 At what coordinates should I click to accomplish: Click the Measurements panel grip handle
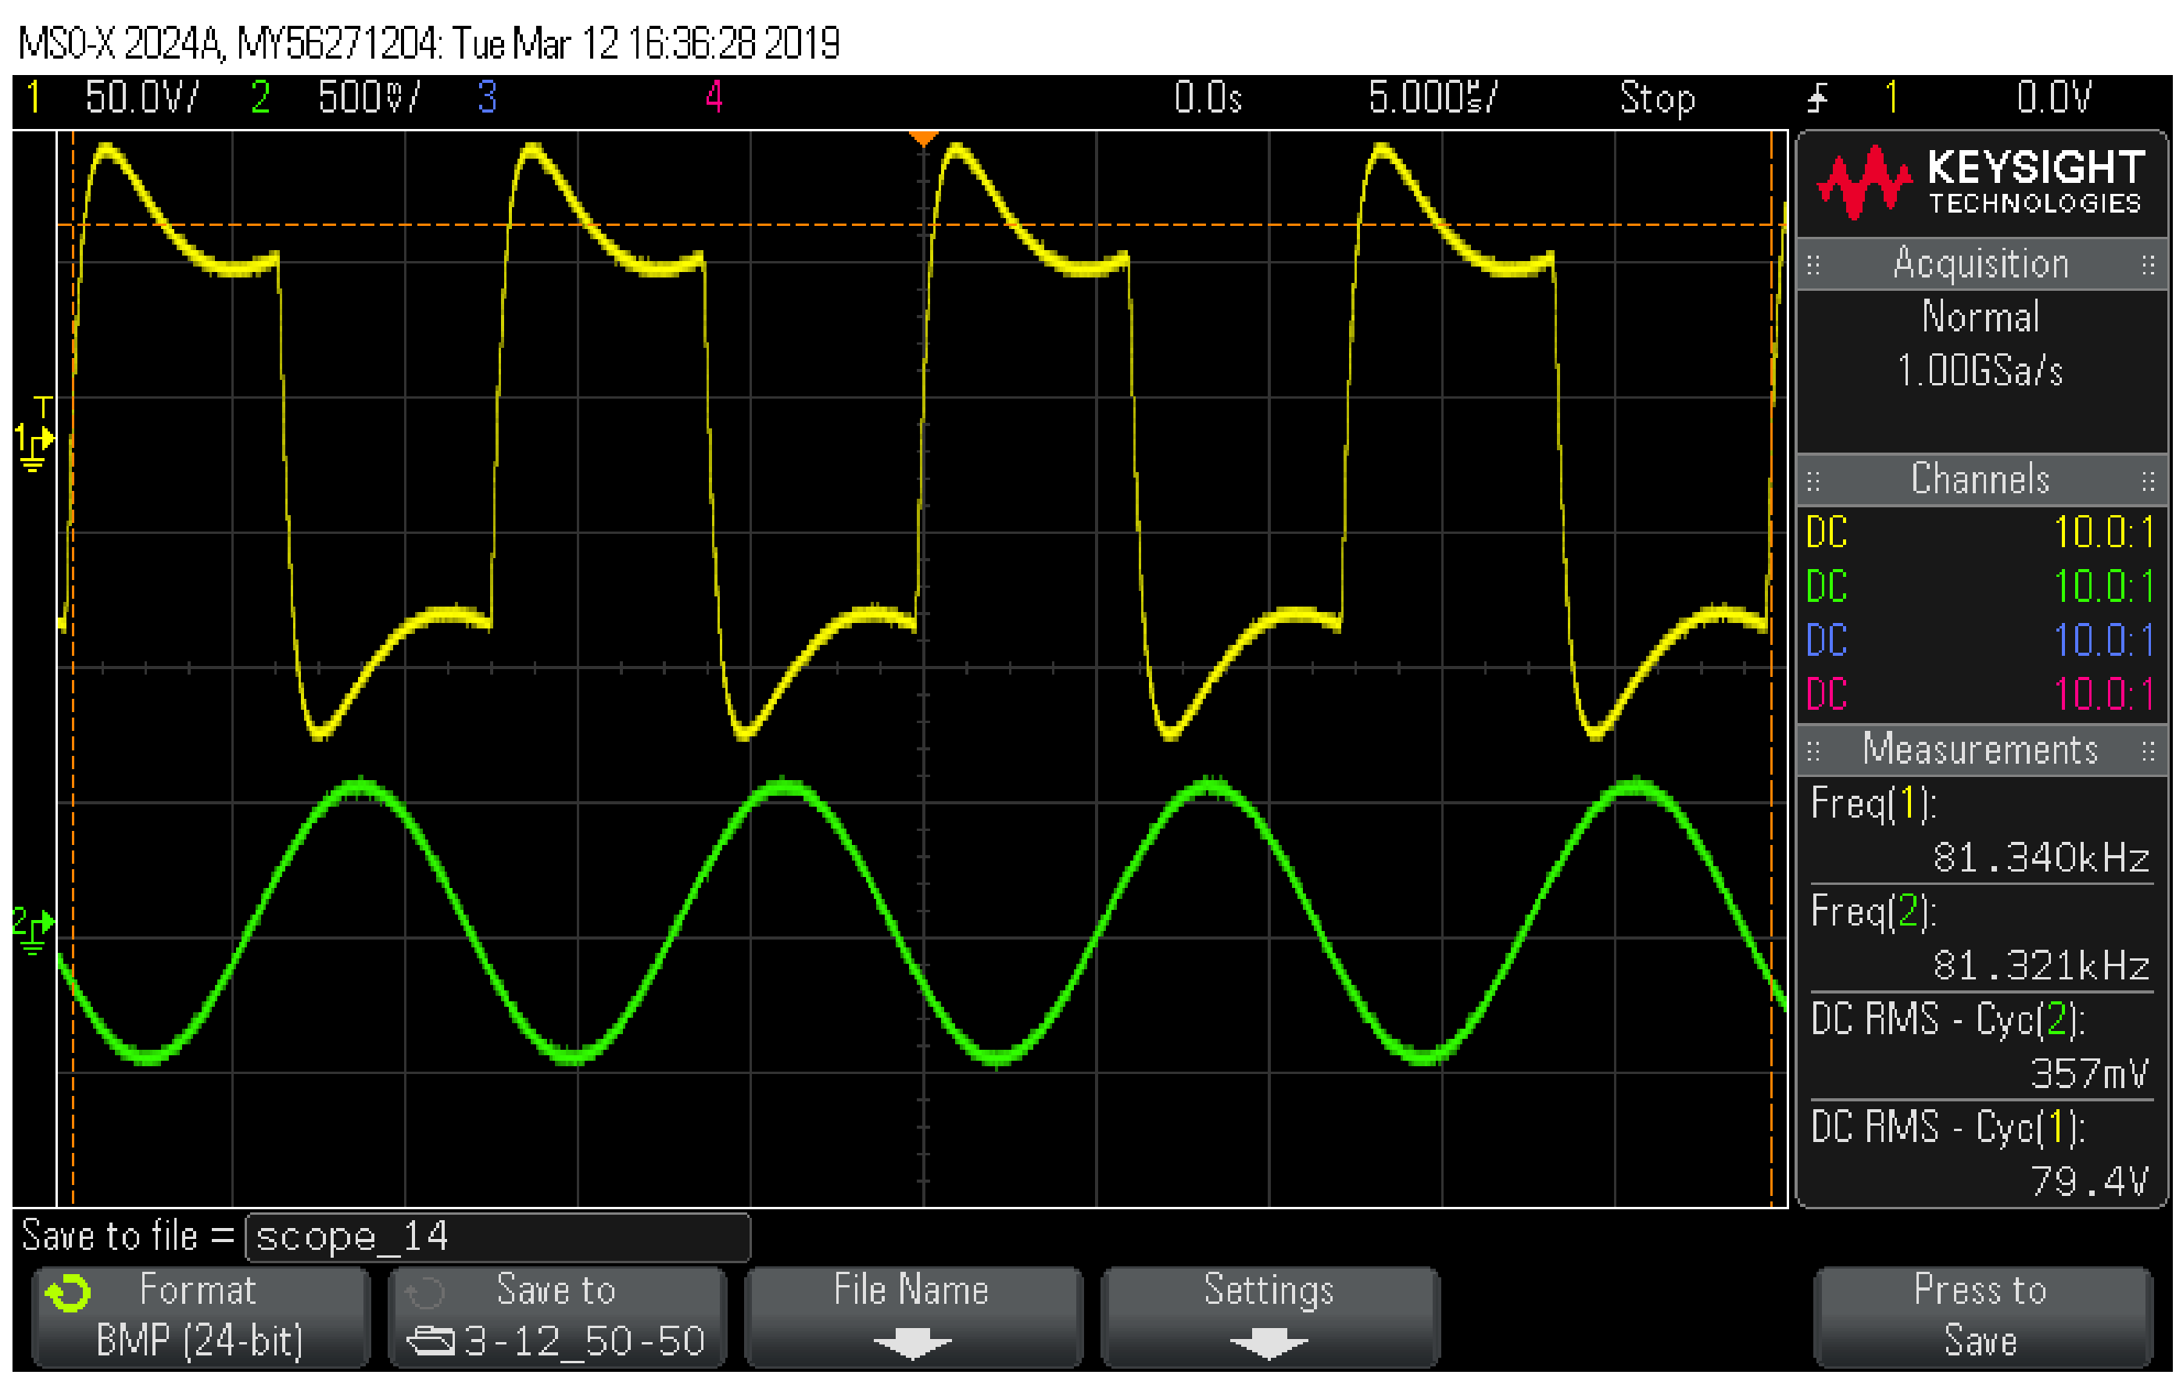pos(1813,751)
